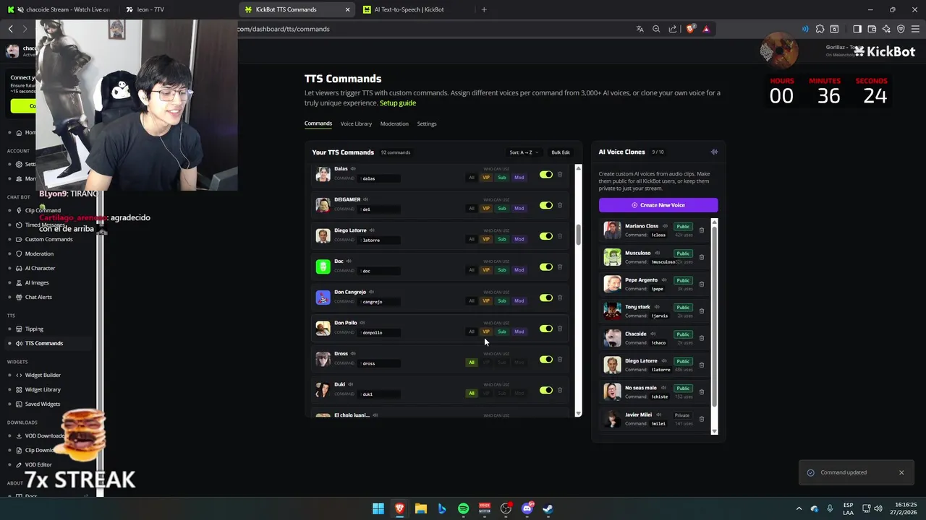The width and height of the screenshot is (926, 520).
Task: Open Saved Widgets in the sidebar
Action: click(x=42, y=404)
